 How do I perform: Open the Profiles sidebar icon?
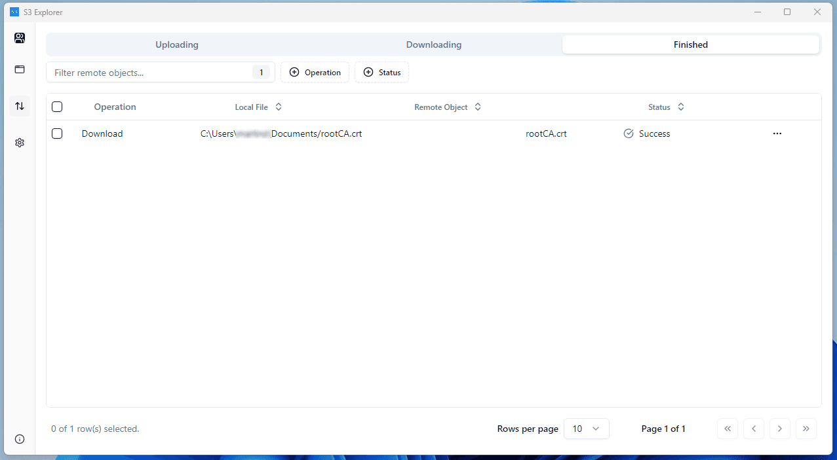point(20,38)
